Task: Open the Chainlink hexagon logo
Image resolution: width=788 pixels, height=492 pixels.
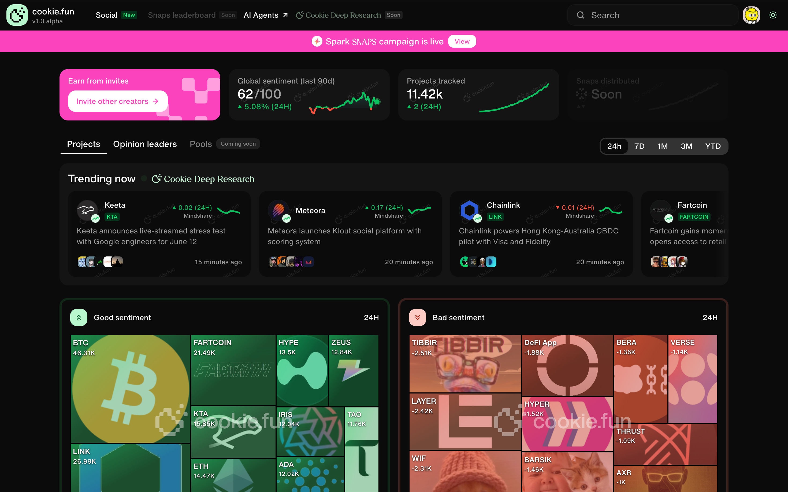Action: tap(469, 210)
